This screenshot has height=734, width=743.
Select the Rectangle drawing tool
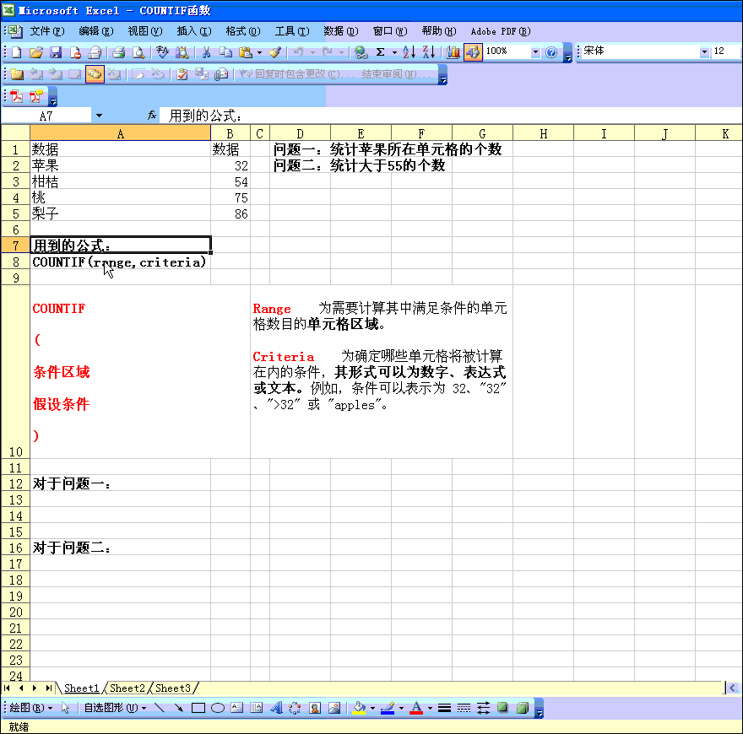198,708
